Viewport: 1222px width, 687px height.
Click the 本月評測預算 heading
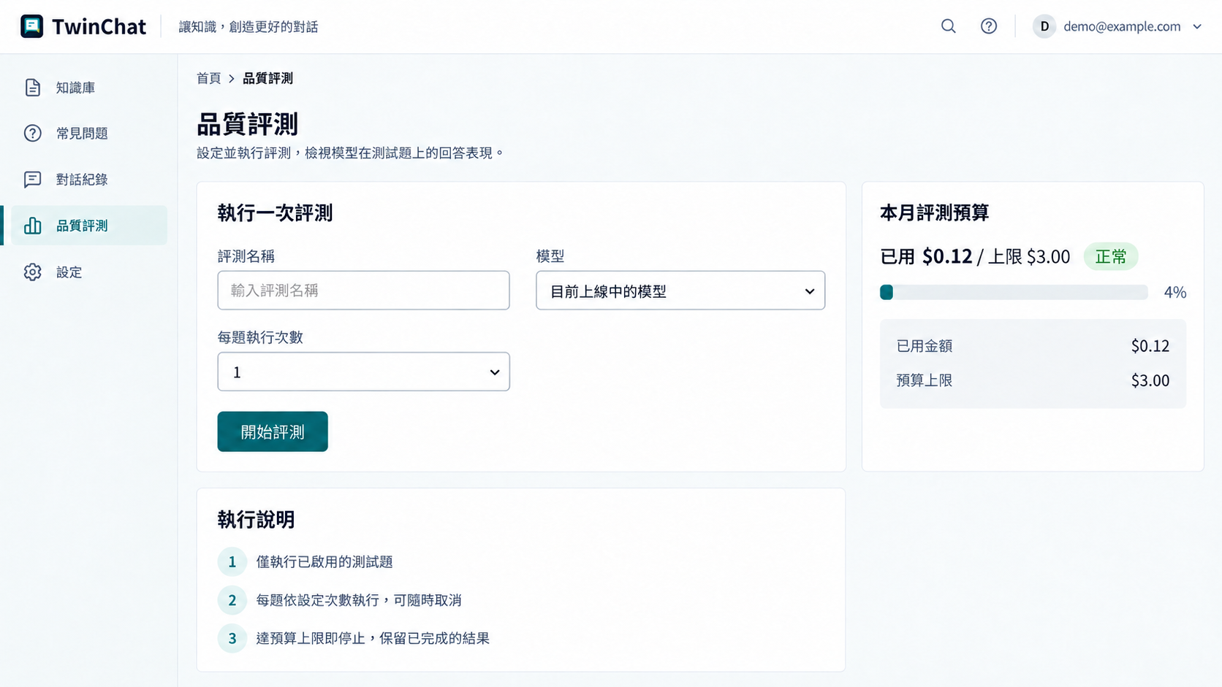pyautogui.click(x=934, y=212)
